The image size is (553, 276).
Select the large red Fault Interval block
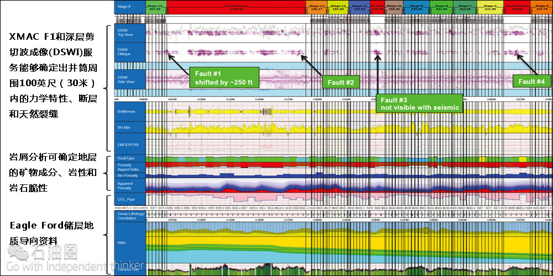tap(236, 7)
